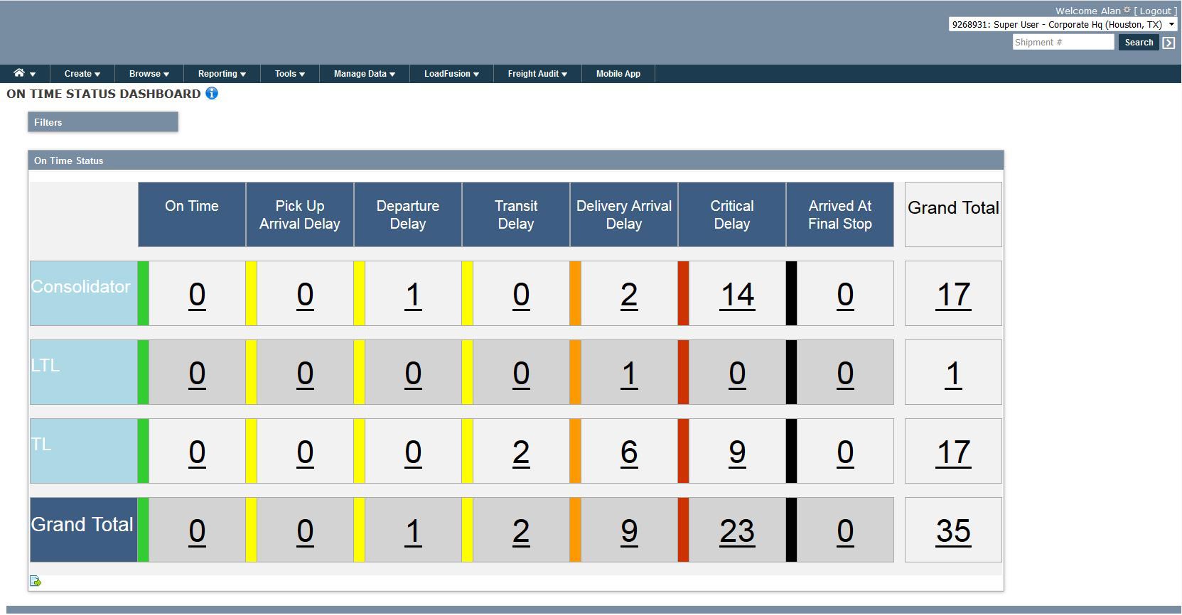Image resolution: width=1182 pixels, height=615 pixels.
Task: Open Grand Total Departure Delay count 1
Action: coord(413,531)
